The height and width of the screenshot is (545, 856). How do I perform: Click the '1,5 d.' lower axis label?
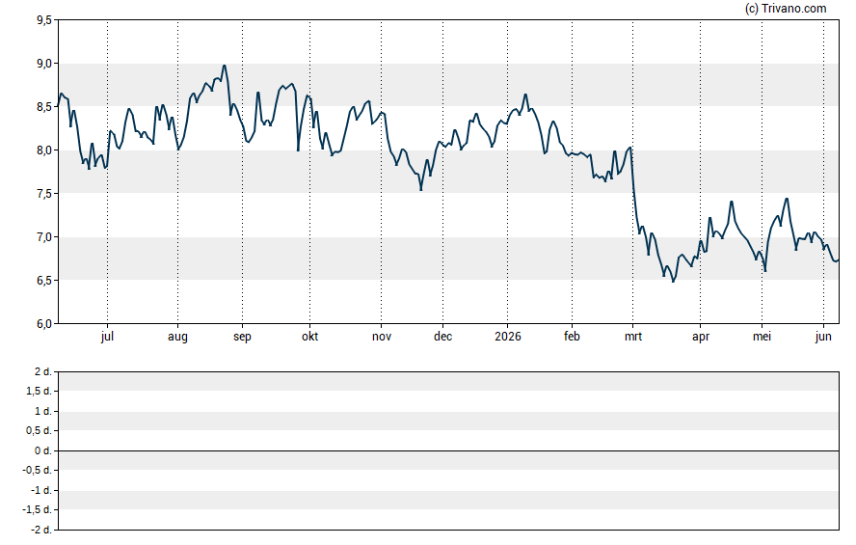coord(40,391)
